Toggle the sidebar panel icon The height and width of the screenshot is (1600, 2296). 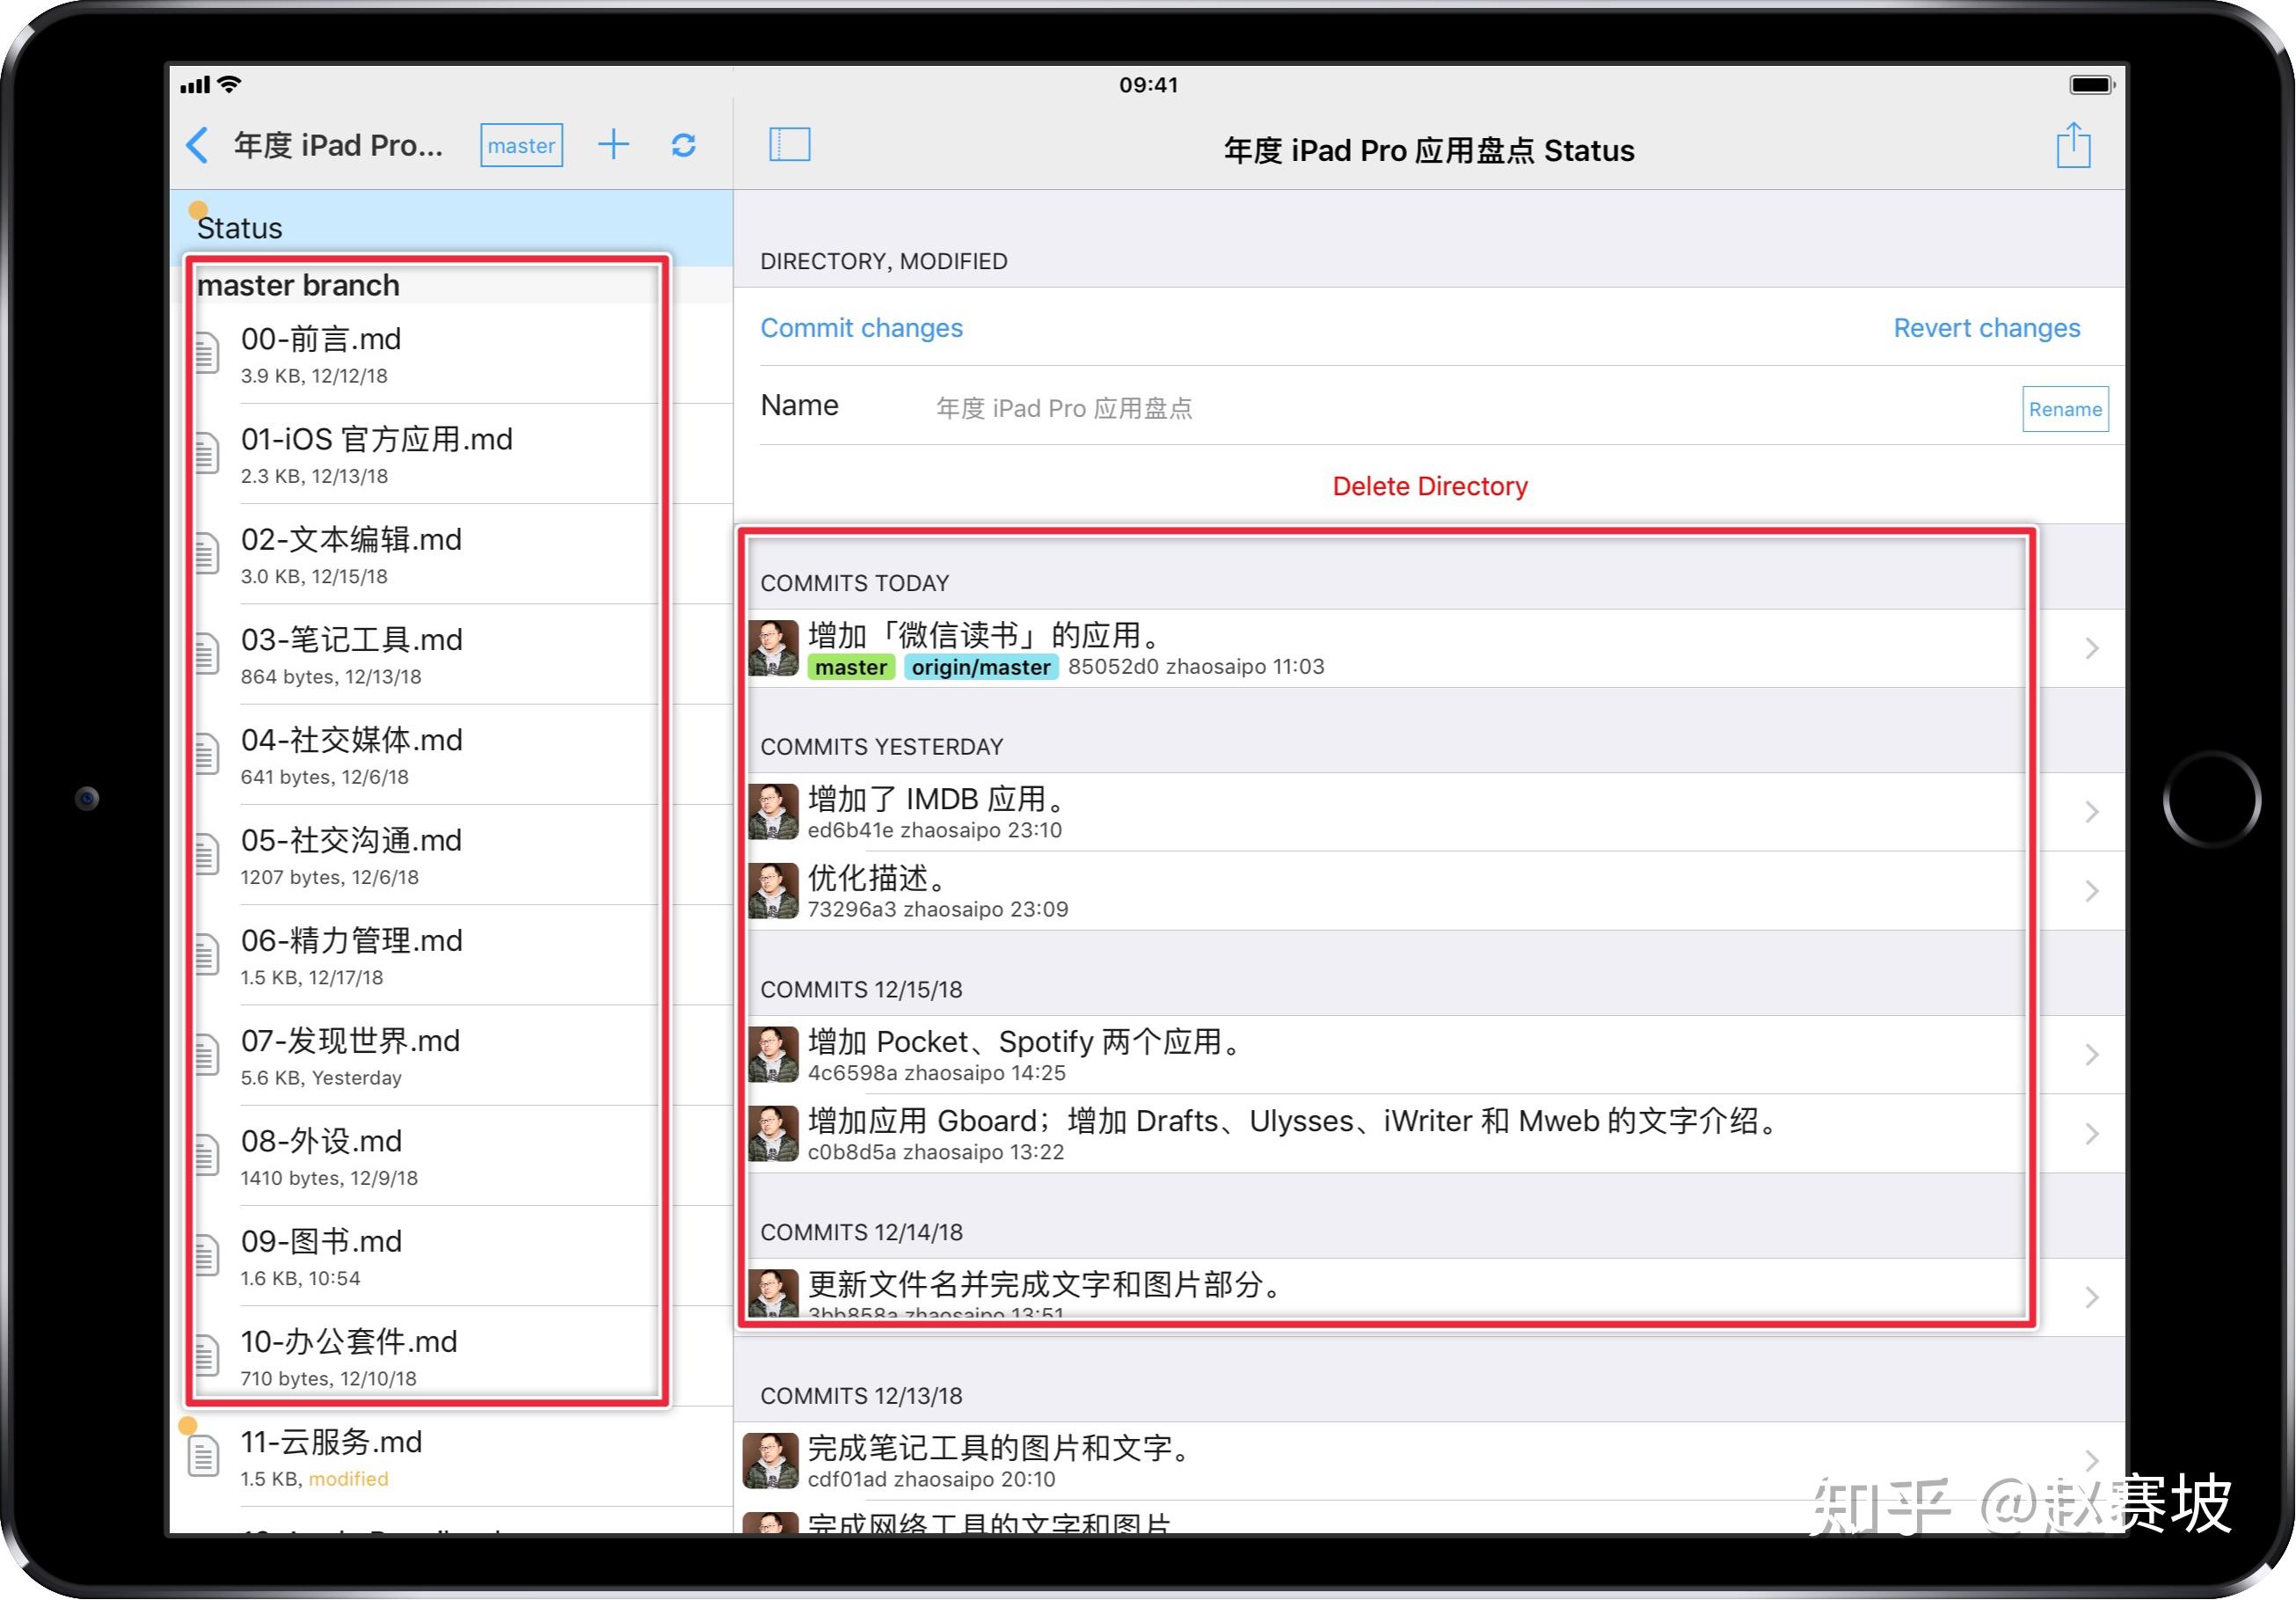click(790, 145)
